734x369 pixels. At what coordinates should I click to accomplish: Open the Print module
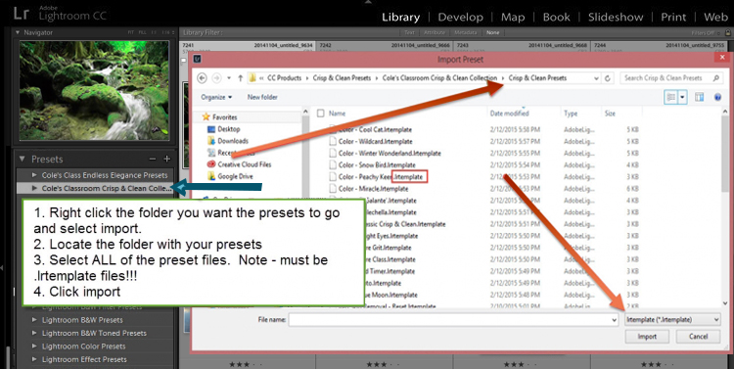tap(673, 18)
